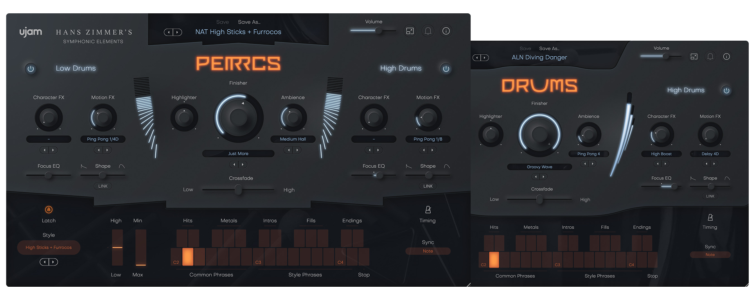The width and height of the screenshot is (755, 287).
Task: Adjust Volume slider in DRUMS window
Action: (661, 56)
